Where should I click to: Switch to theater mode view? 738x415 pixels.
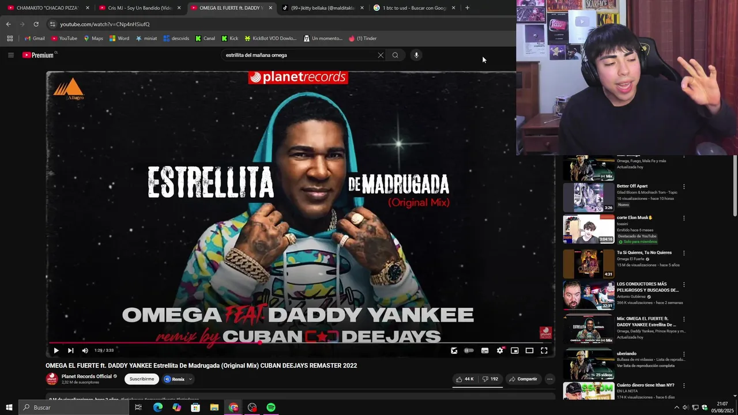point(529,350)
